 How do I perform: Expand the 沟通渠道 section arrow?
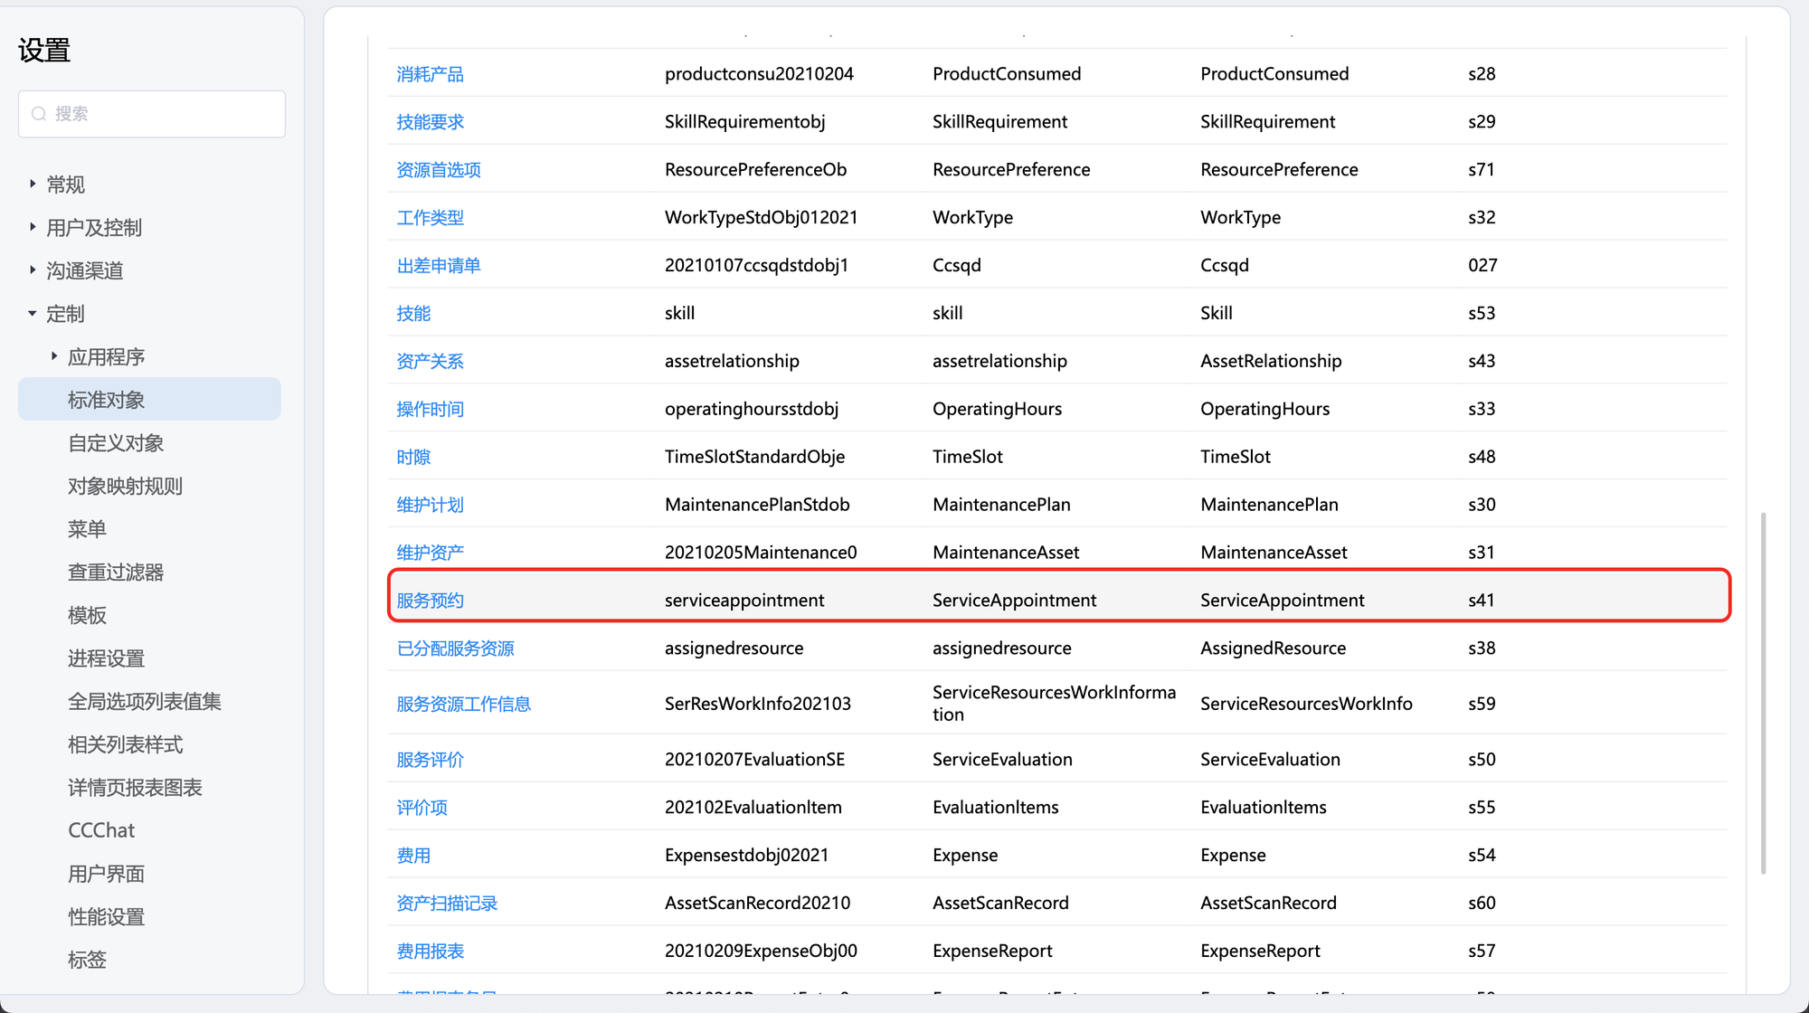33,270
